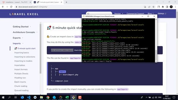Open Visual Studio Code from taskbar
Screen dimensions: 178x100
coord(29,97)
